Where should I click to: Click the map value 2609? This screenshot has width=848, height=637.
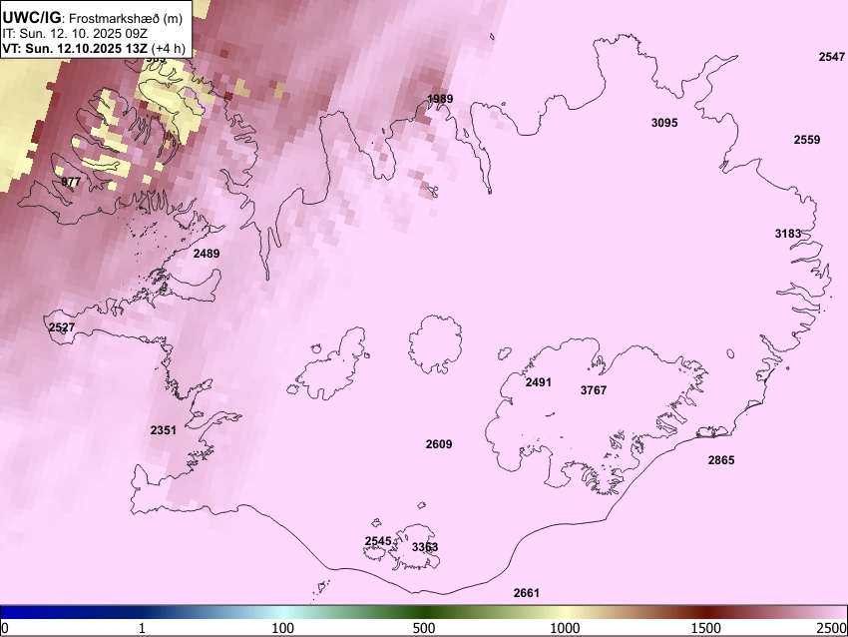click(439, 444)
